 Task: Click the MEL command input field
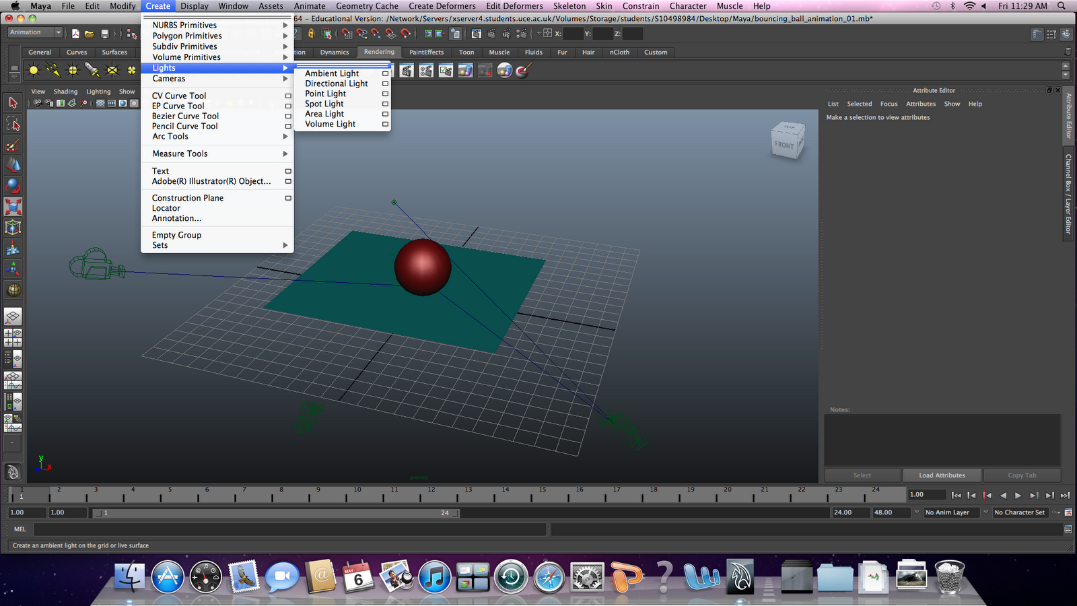(289, 529)
